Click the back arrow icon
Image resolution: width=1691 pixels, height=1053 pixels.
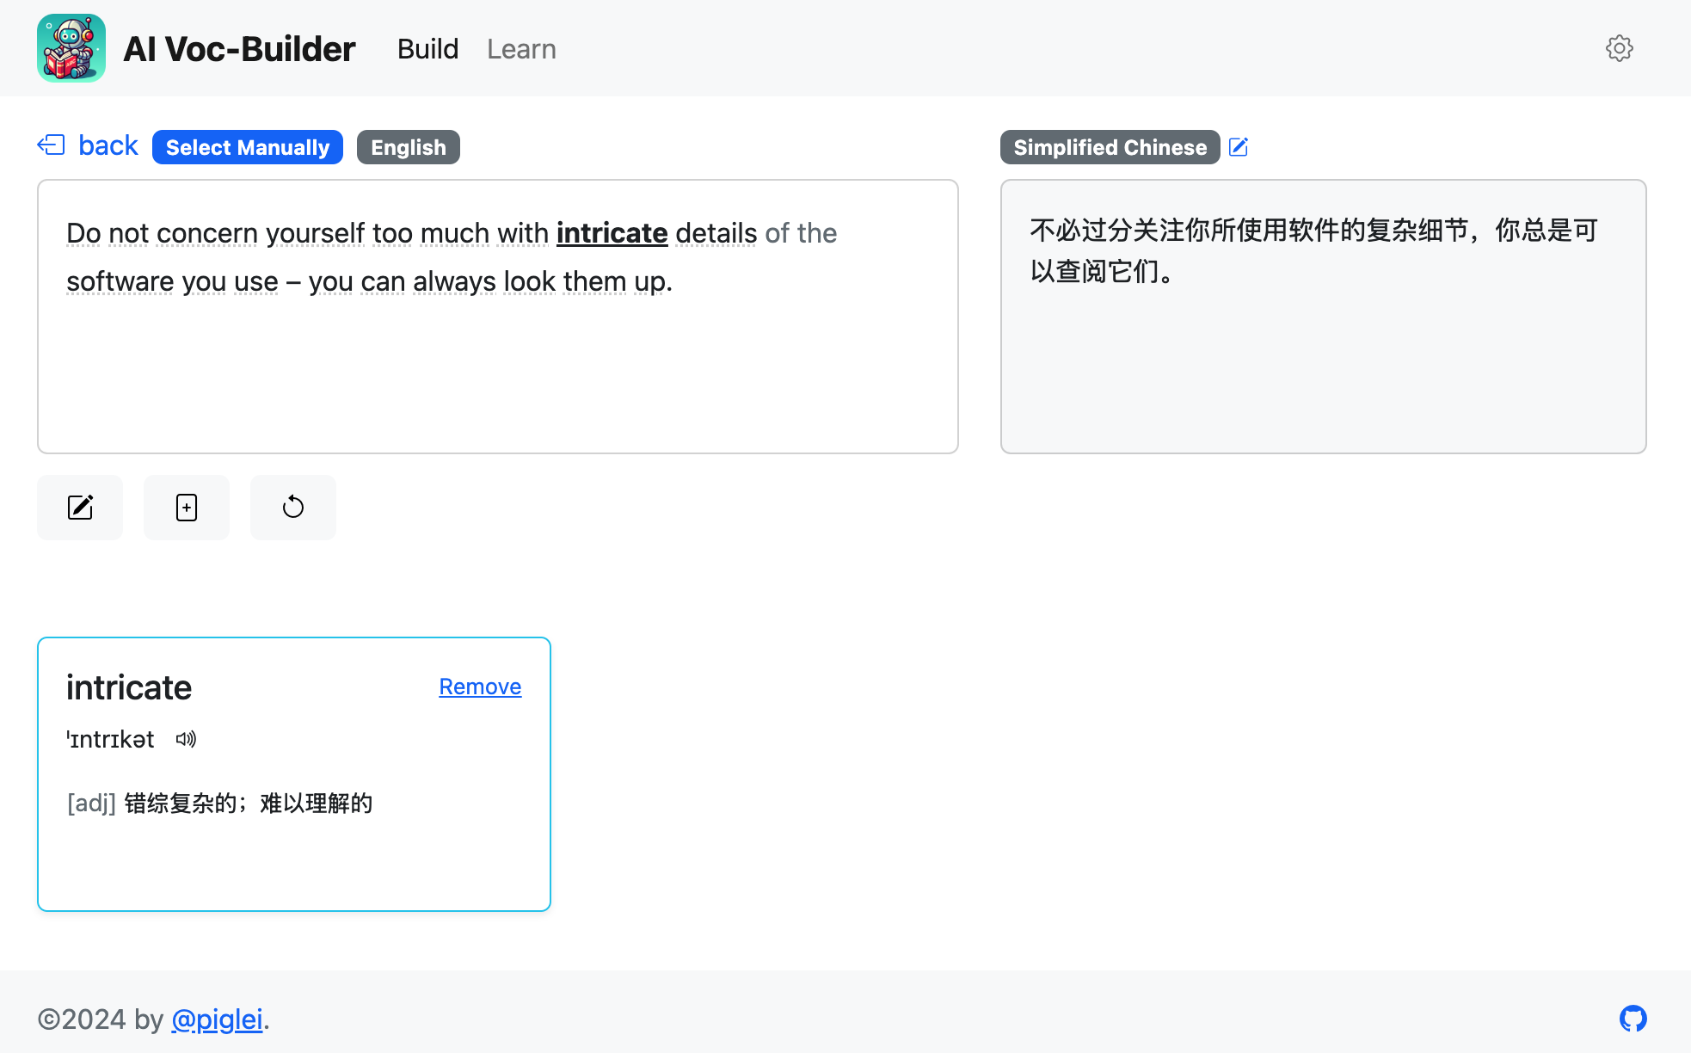[52, 145]
